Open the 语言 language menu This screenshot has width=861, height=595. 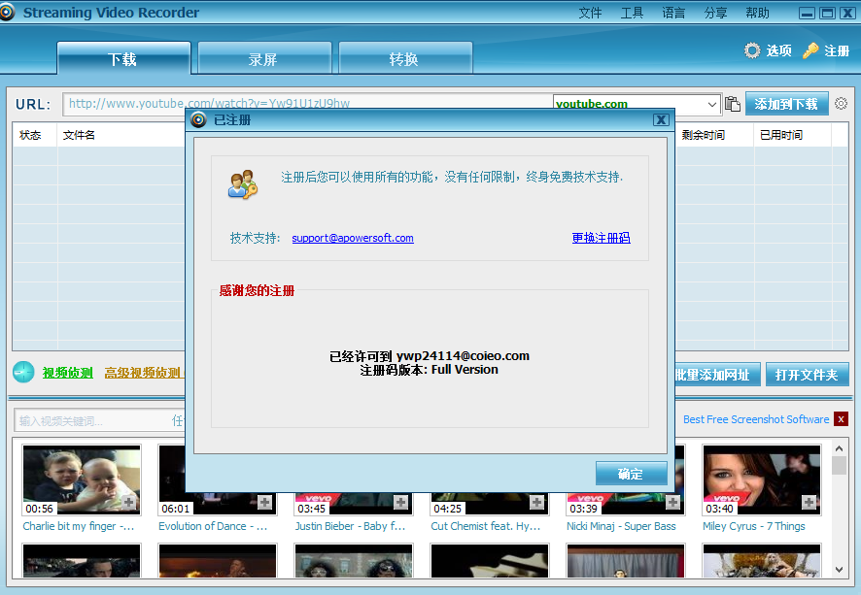coord(673,13)
